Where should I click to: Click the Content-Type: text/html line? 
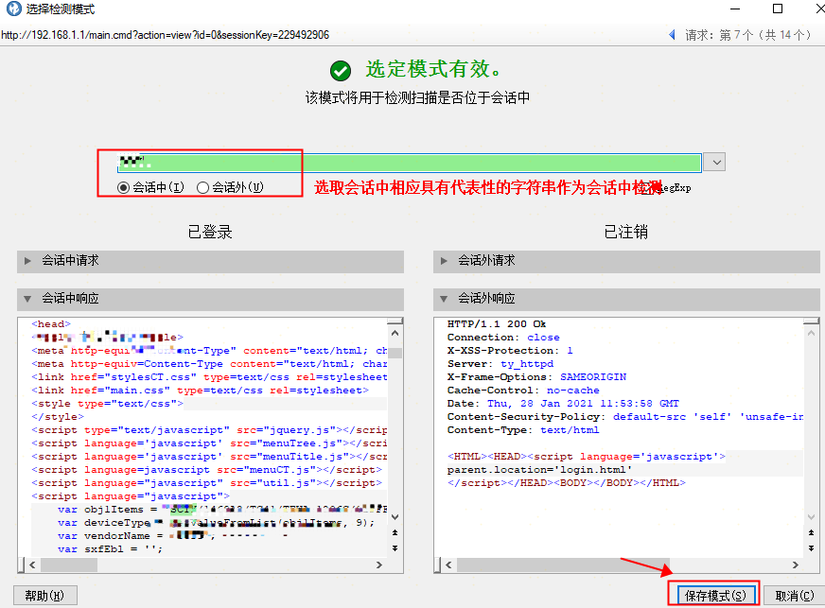[x=523, y=430]
